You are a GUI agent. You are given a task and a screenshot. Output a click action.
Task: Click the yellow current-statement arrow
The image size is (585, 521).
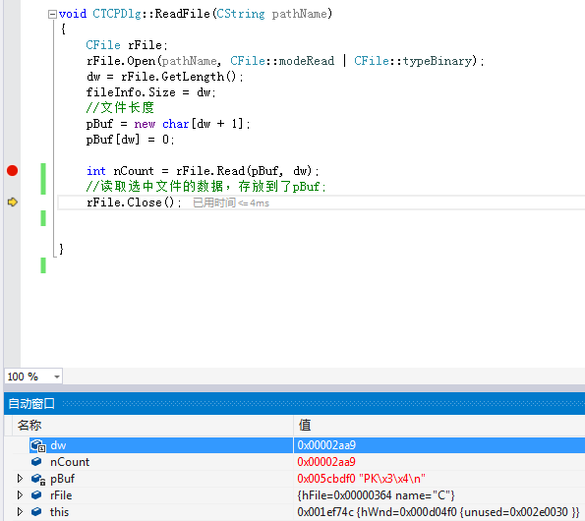(x=13, y=203)
